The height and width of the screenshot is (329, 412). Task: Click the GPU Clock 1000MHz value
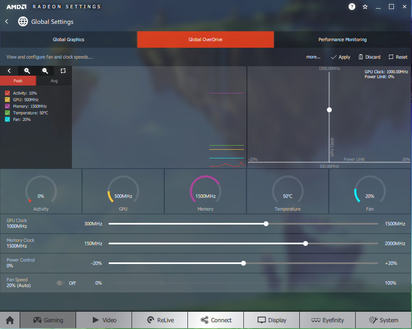pyautogui.click(x=17, y=226)
